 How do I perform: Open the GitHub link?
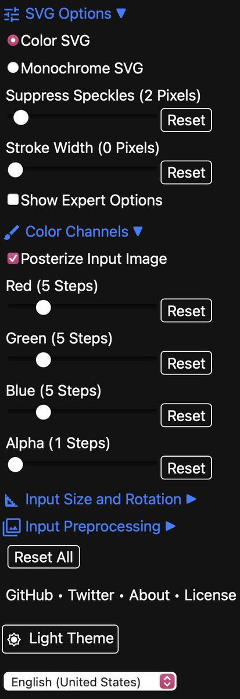(x=30, y=595)
